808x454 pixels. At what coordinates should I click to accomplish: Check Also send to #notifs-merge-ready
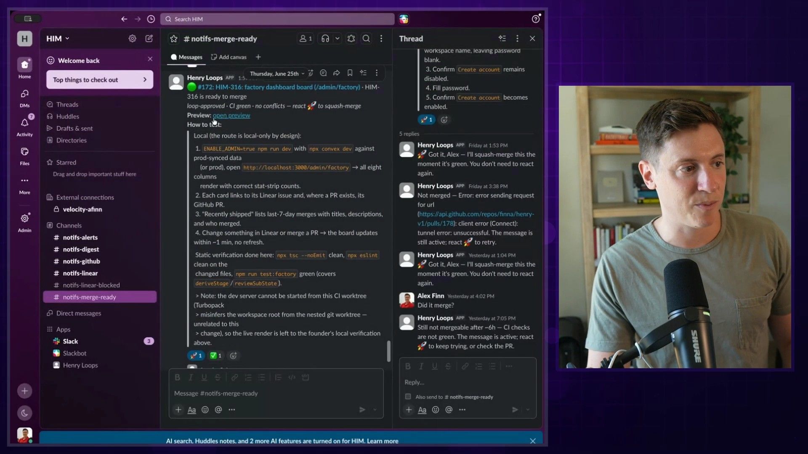coord(408,396)
